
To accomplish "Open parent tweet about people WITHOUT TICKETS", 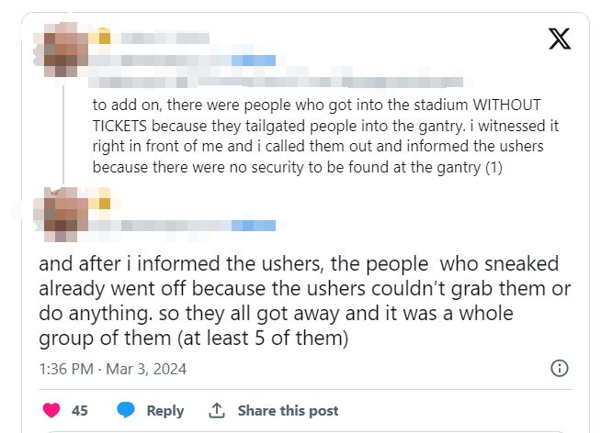I will pos(325,136).
